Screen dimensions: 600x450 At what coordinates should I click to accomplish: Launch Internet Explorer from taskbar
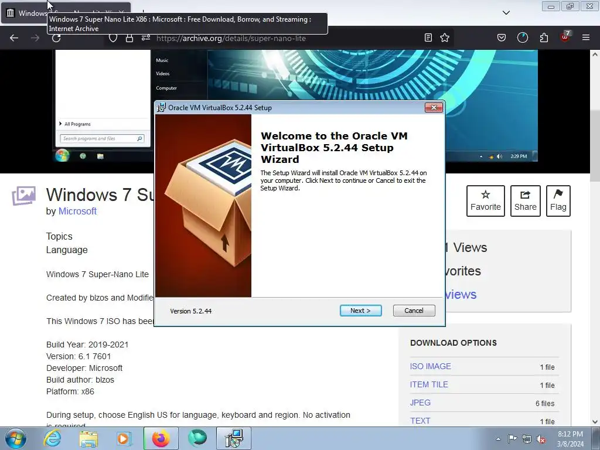52,438
